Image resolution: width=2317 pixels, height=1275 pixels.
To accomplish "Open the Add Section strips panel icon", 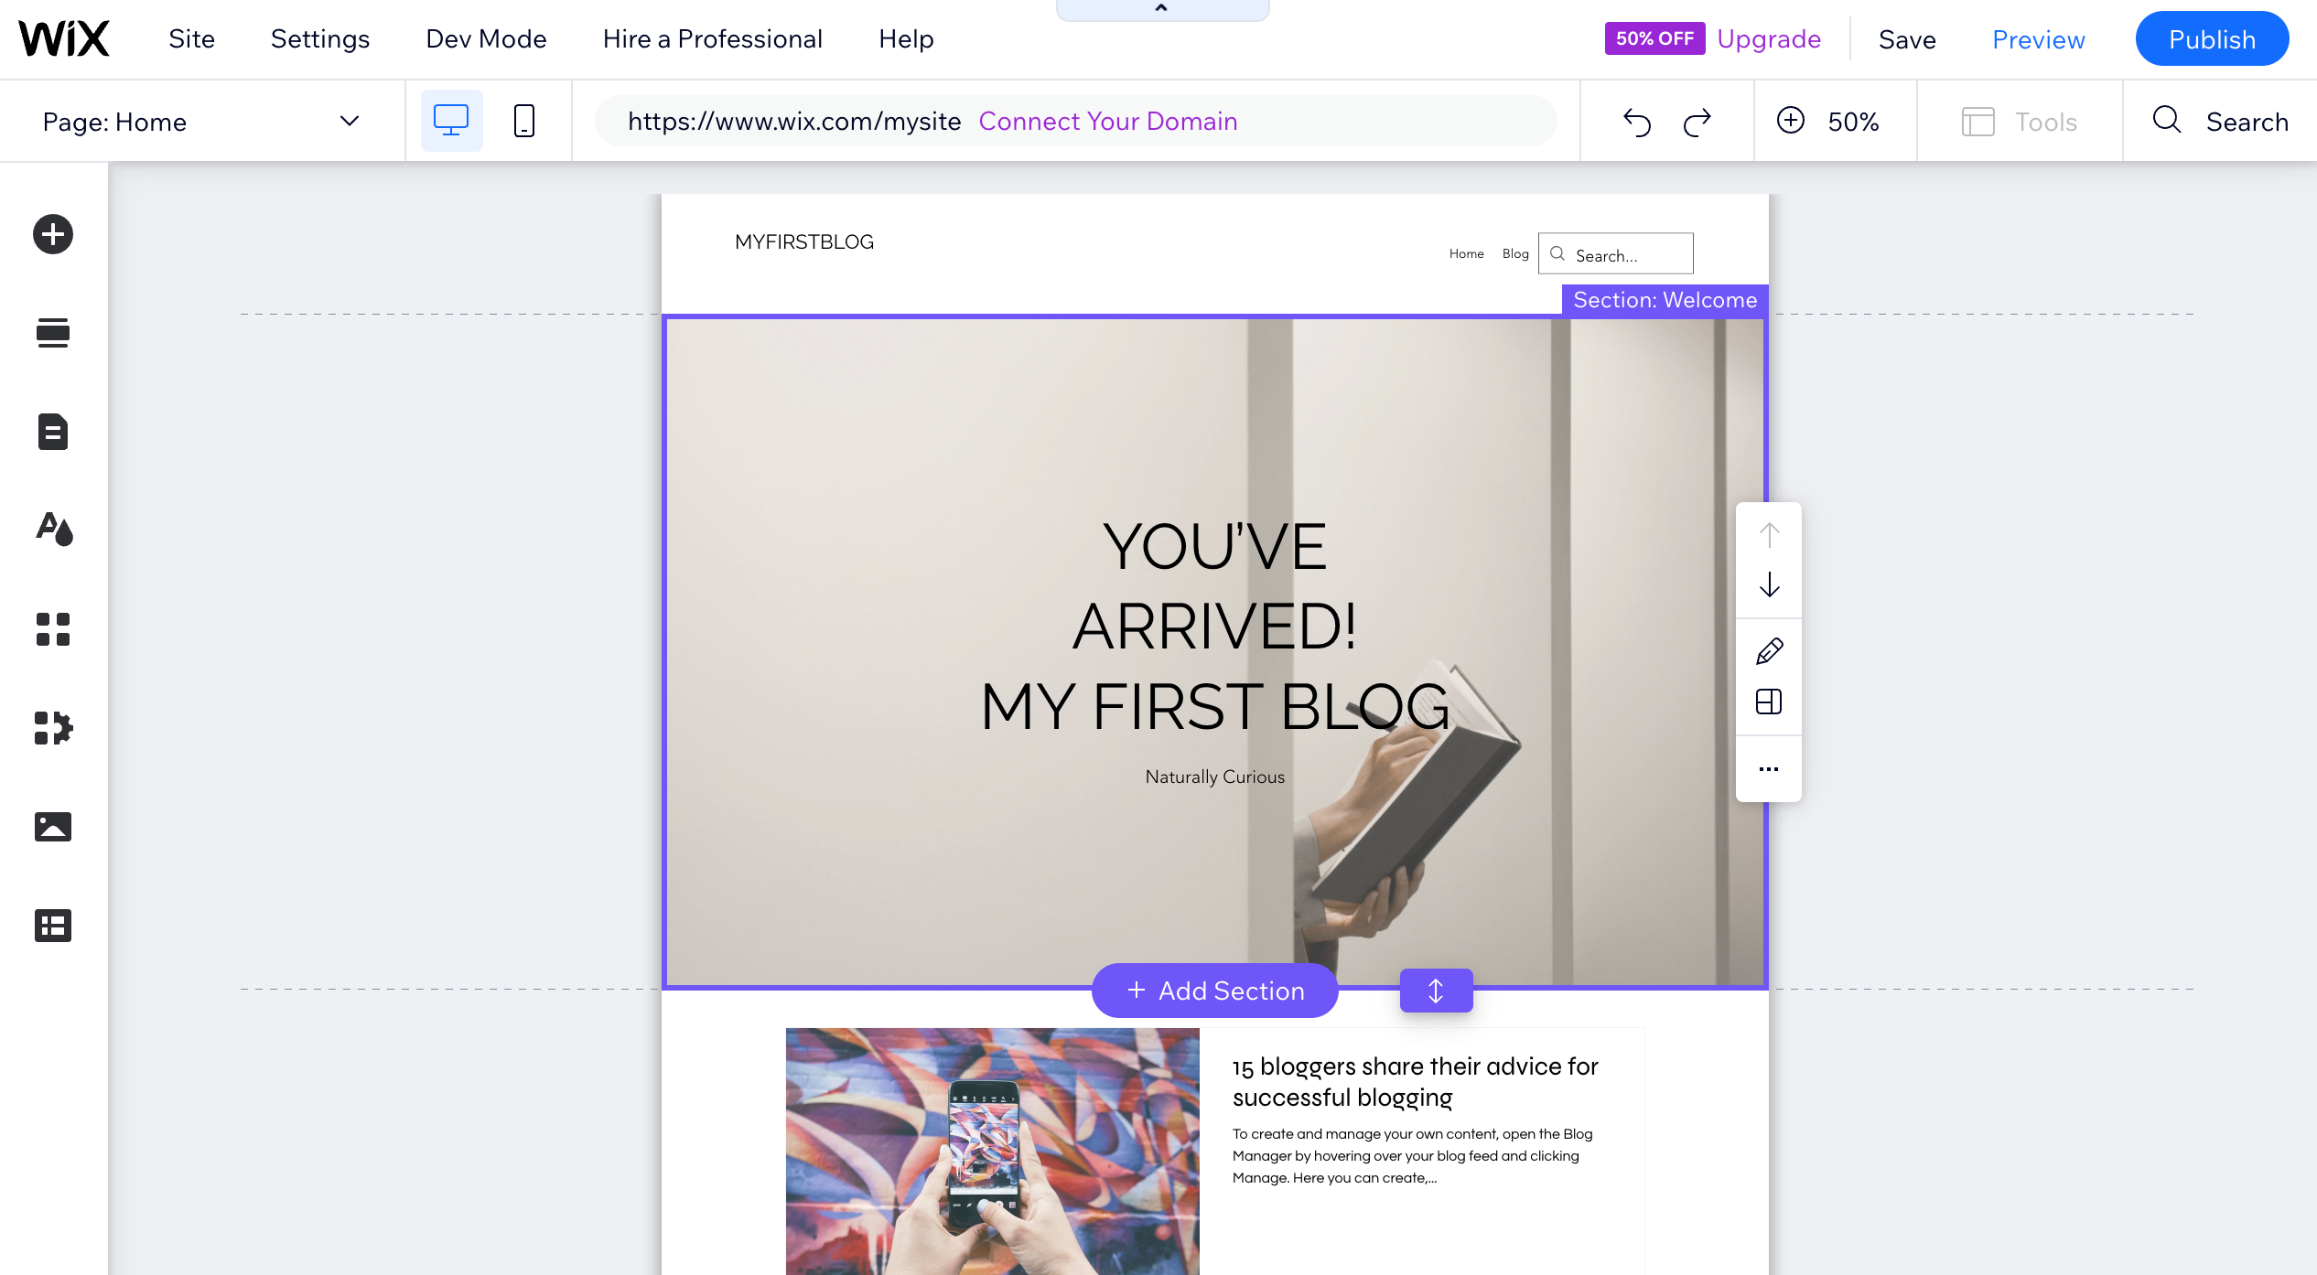I will click(53, 333).
